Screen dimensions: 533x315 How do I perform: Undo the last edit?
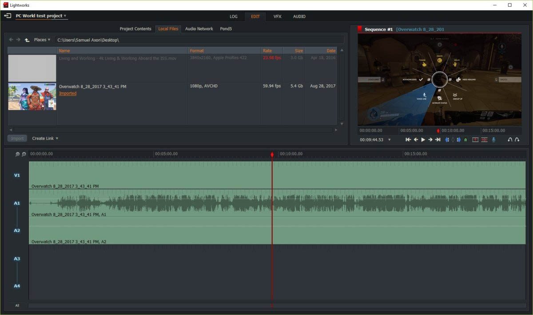tap(510, 140)
